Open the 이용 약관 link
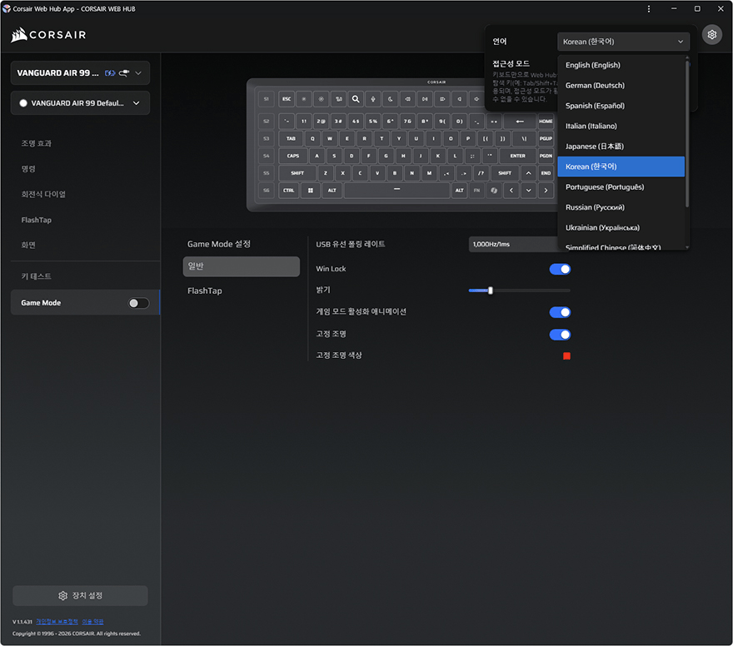Screen dimensions: 733x646 [92, 622]
